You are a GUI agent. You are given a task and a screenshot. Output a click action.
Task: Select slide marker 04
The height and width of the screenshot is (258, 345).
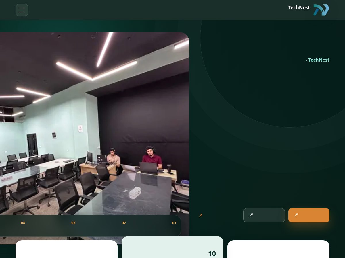click(x=23, y=223)
